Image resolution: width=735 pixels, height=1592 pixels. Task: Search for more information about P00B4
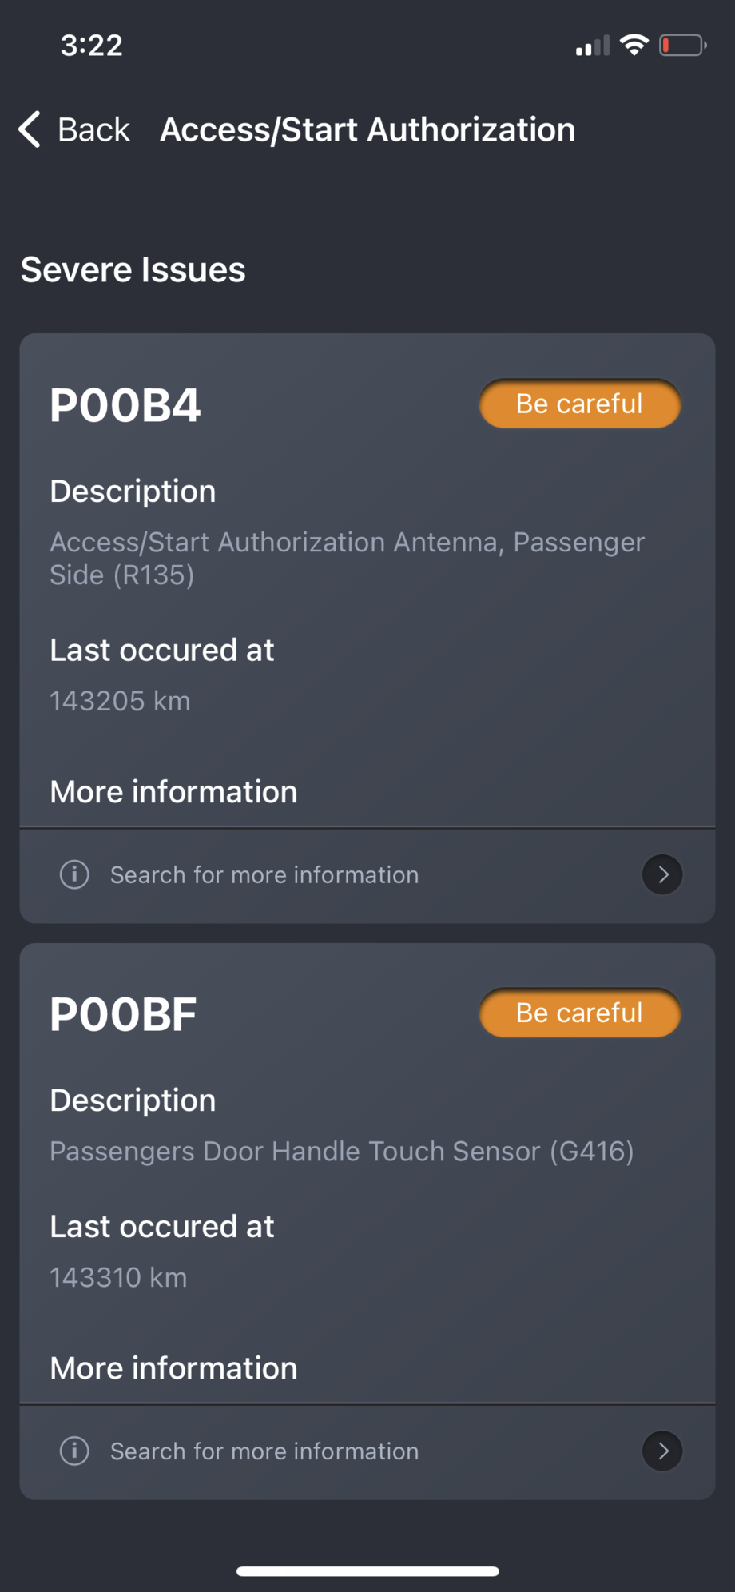pyautogui.click(x=264, y=875)
